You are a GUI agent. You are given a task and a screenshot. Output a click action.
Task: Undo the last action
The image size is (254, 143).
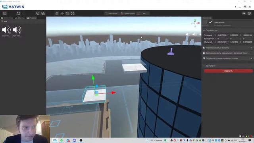pyautogui.click(x=18, y=13)
